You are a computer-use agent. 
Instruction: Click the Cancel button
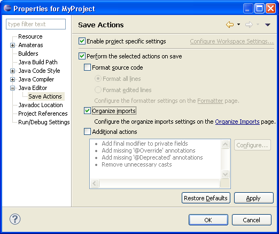click(x=252, y=220)
